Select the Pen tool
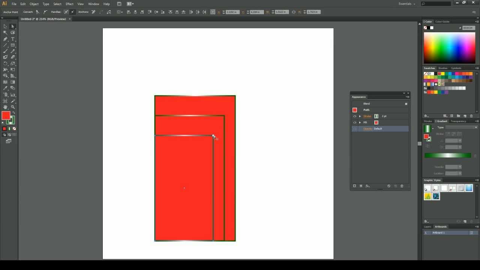Screen dimensions: 480x270 coord(5,39)
